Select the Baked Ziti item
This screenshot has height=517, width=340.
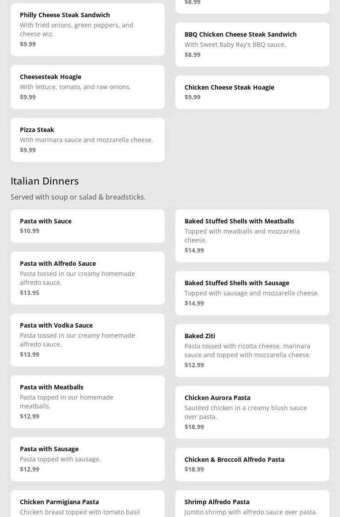click(x=252, y=350)
